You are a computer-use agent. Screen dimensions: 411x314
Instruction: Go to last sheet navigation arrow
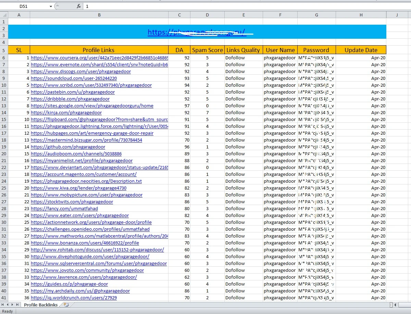(x=17, y=305)
